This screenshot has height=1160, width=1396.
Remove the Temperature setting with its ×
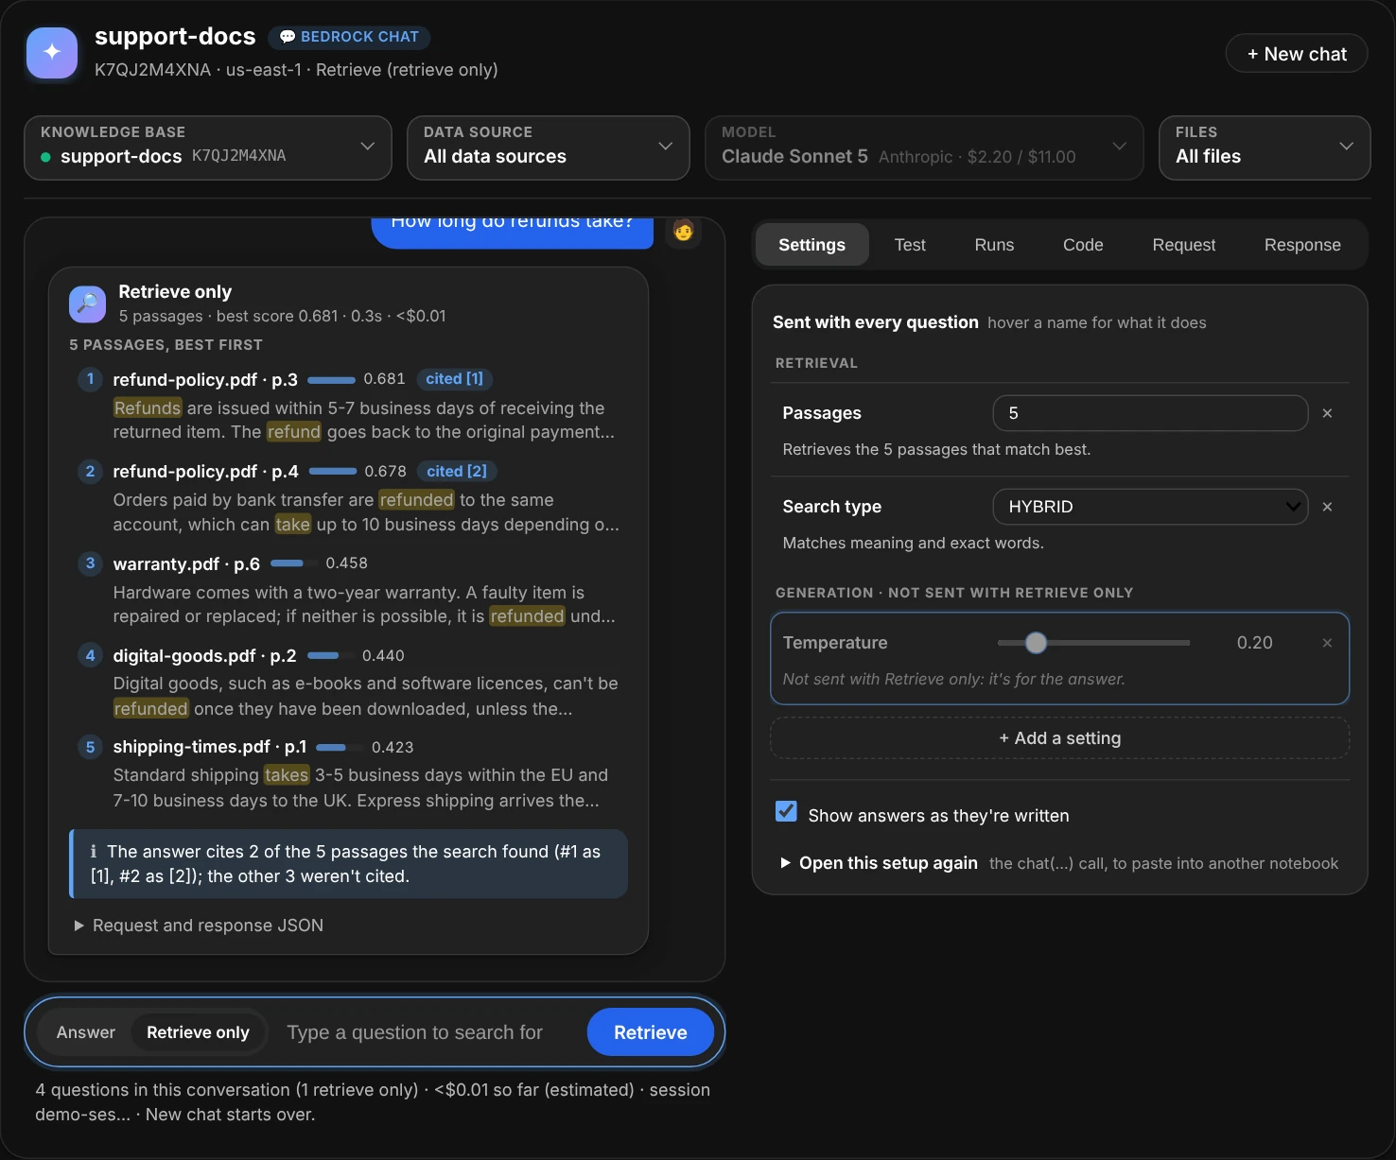pos(1327,643)
